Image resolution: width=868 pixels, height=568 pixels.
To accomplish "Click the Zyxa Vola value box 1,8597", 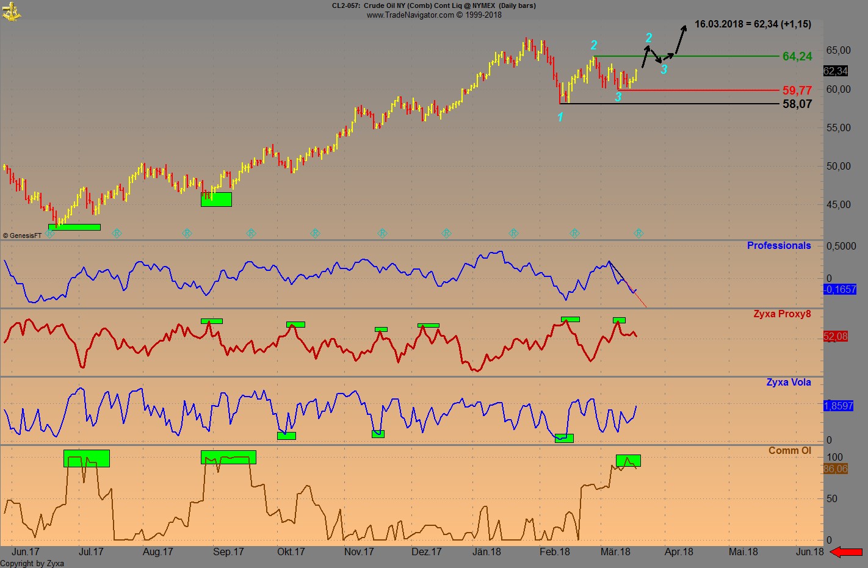I will click(x=839, y=406).
